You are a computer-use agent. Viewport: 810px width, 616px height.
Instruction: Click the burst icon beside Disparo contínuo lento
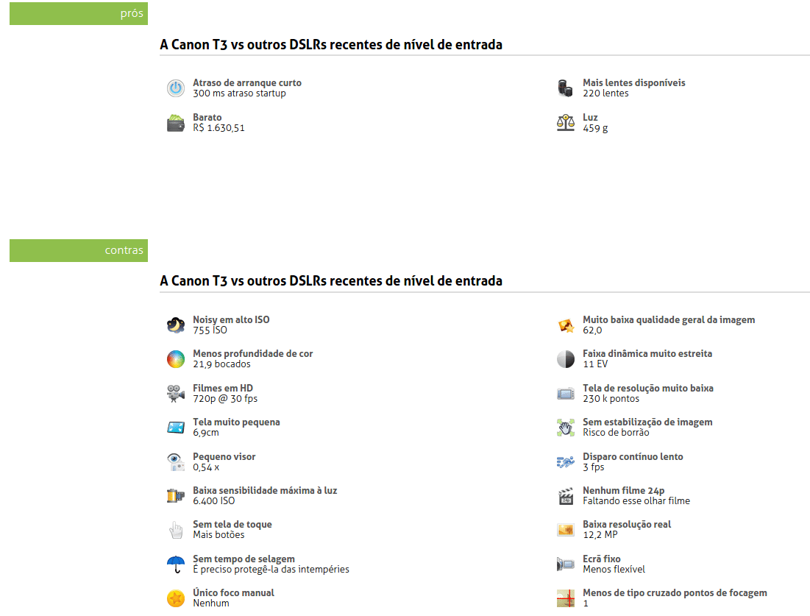(x=566, y=462)
